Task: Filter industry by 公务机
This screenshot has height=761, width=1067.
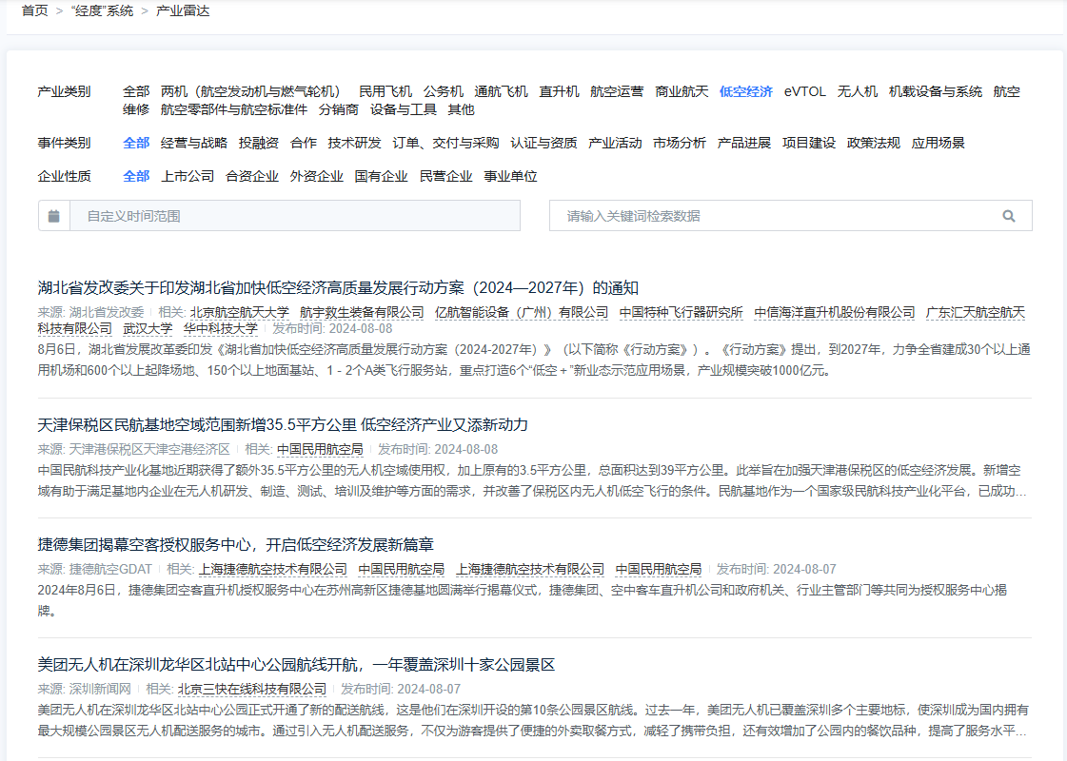Action: pyautogui.click(x=443, y=92)
